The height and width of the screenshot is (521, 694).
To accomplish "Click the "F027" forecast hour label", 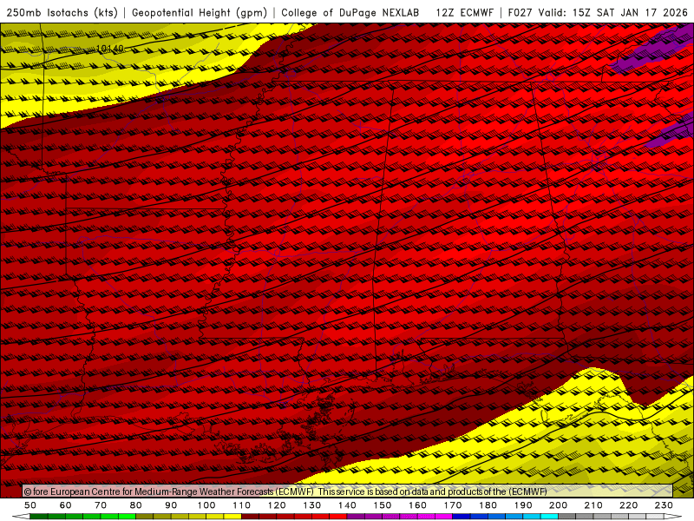I will [520, 12].
